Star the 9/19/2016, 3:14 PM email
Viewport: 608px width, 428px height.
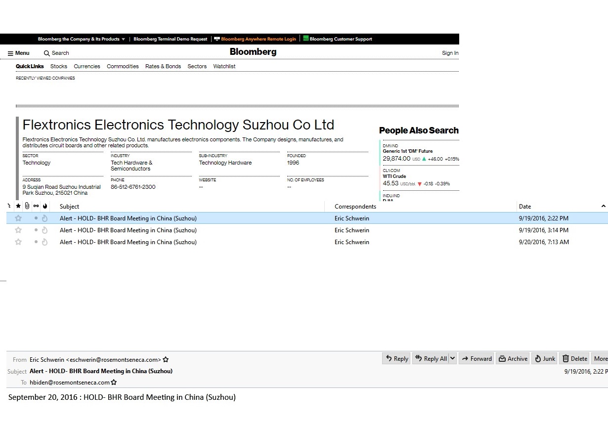tap(18, 230)
